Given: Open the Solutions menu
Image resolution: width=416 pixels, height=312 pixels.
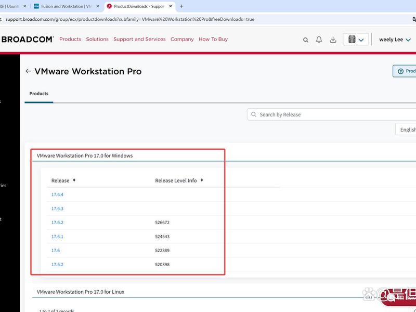Looking at the screenshot, I should point(97,40).
